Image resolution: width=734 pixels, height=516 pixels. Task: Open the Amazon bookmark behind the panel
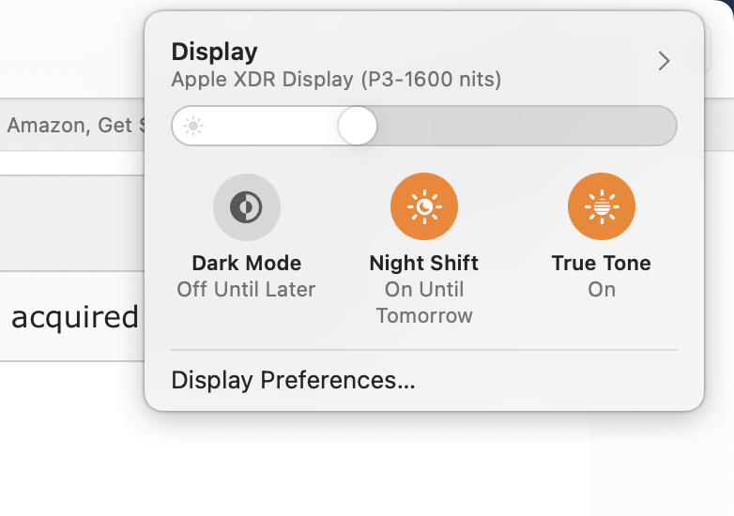[71, 125]
